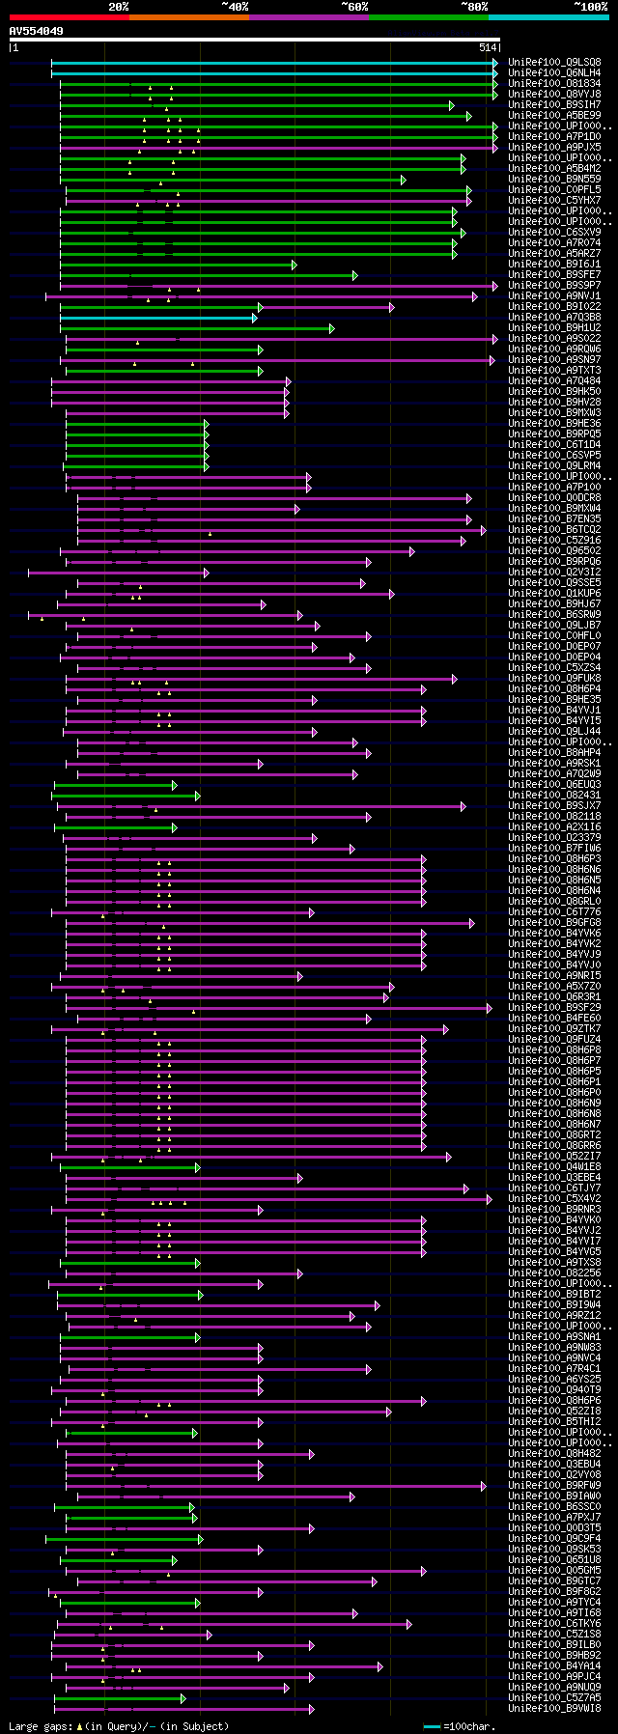The width and height of the screenshot is (618, 1734).
Task: Select hit label UniRef100_Q8GRL0
Action: (554, 901)
